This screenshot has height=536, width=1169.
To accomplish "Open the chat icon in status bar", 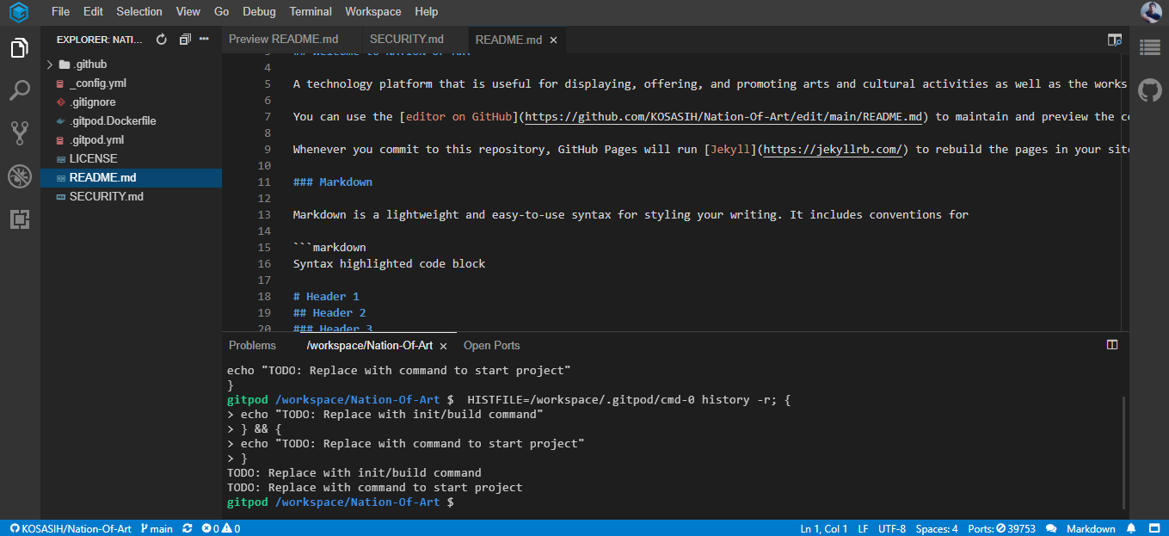I will click(x=1051, y=528).
